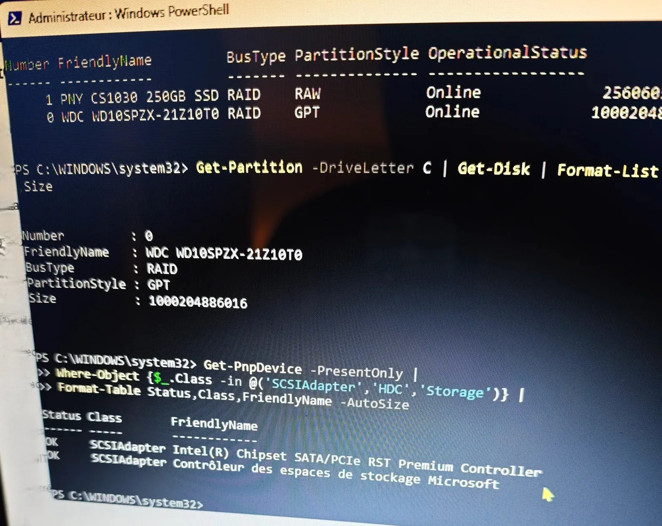The image size is (662, 526).
Task: Click the PowerShell icon in title bar
Action: (x=14, y=19)
